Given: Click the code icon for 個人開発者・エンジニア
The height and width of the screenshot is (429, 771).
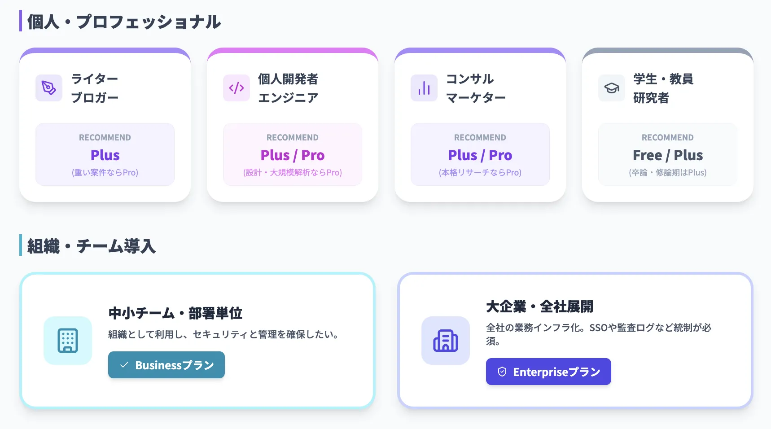Looking at the screenshot, I should [236, 88].
